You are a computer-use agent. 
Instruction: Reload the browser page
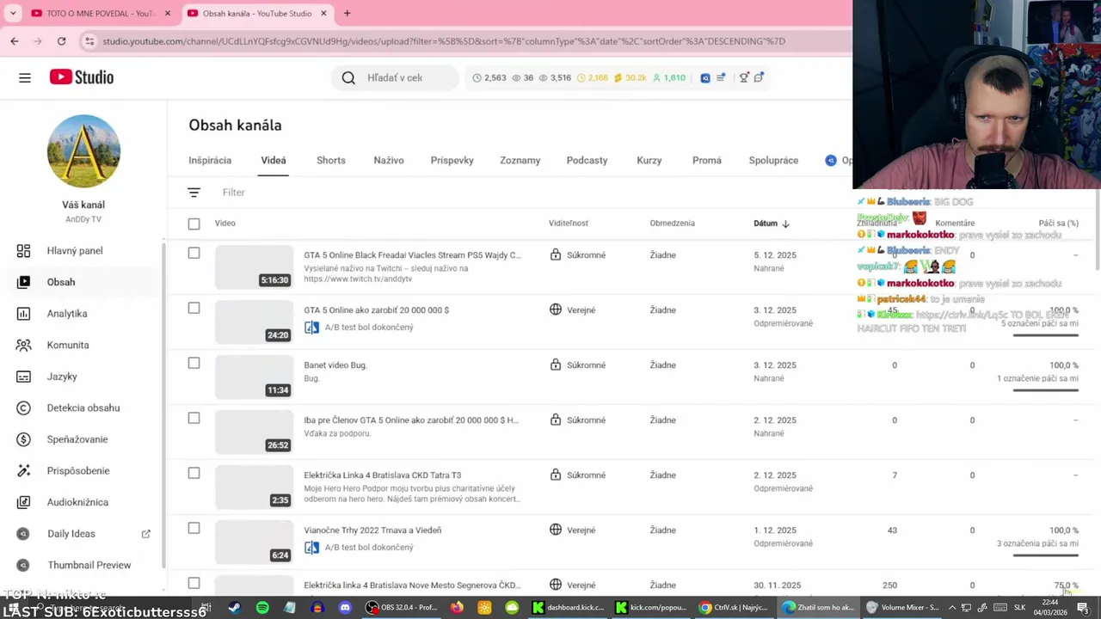pos(61,40)
